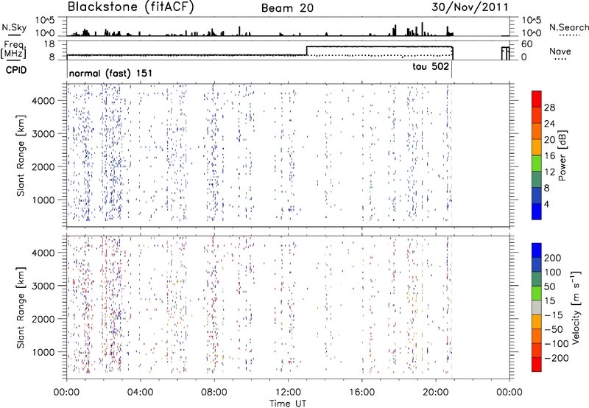Click the 'Power [dB]' colorbar title
589x408 pixels.
pos(562,155)
